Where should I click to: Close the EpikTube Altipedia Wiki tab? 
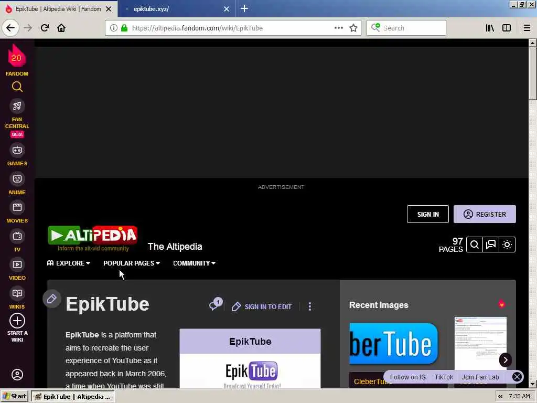pyautogui.click(x=109, y=9)
